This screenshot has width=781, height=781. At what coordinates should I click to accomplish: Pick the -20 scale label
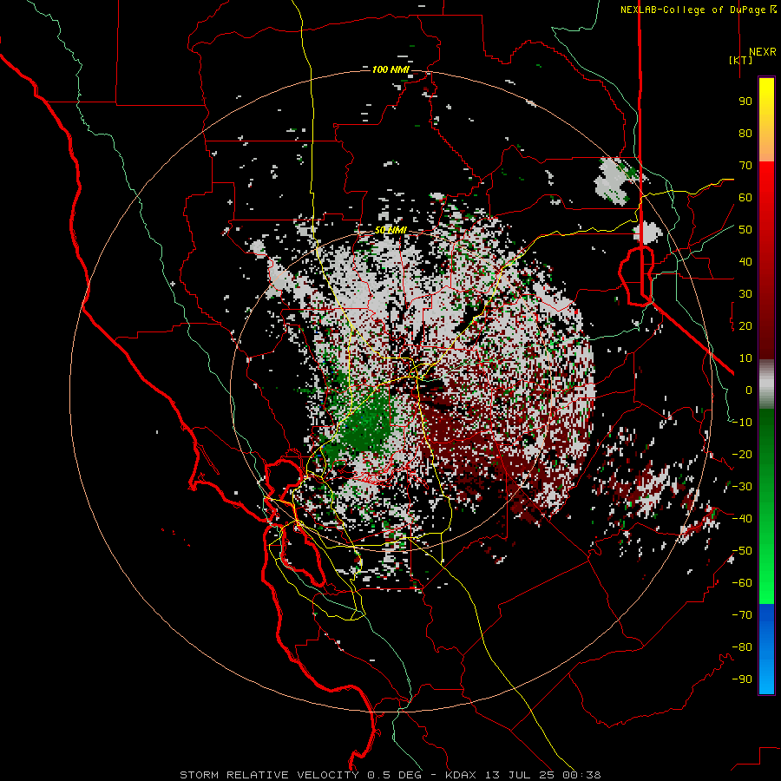pos(742,455)
